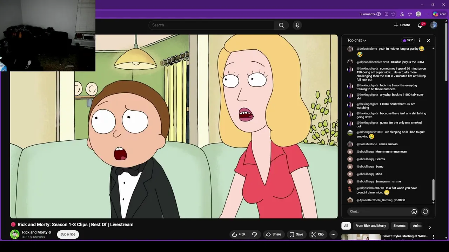Create a Clip of the video
This screenshot has height=252, width=449.
click(317, 234)
